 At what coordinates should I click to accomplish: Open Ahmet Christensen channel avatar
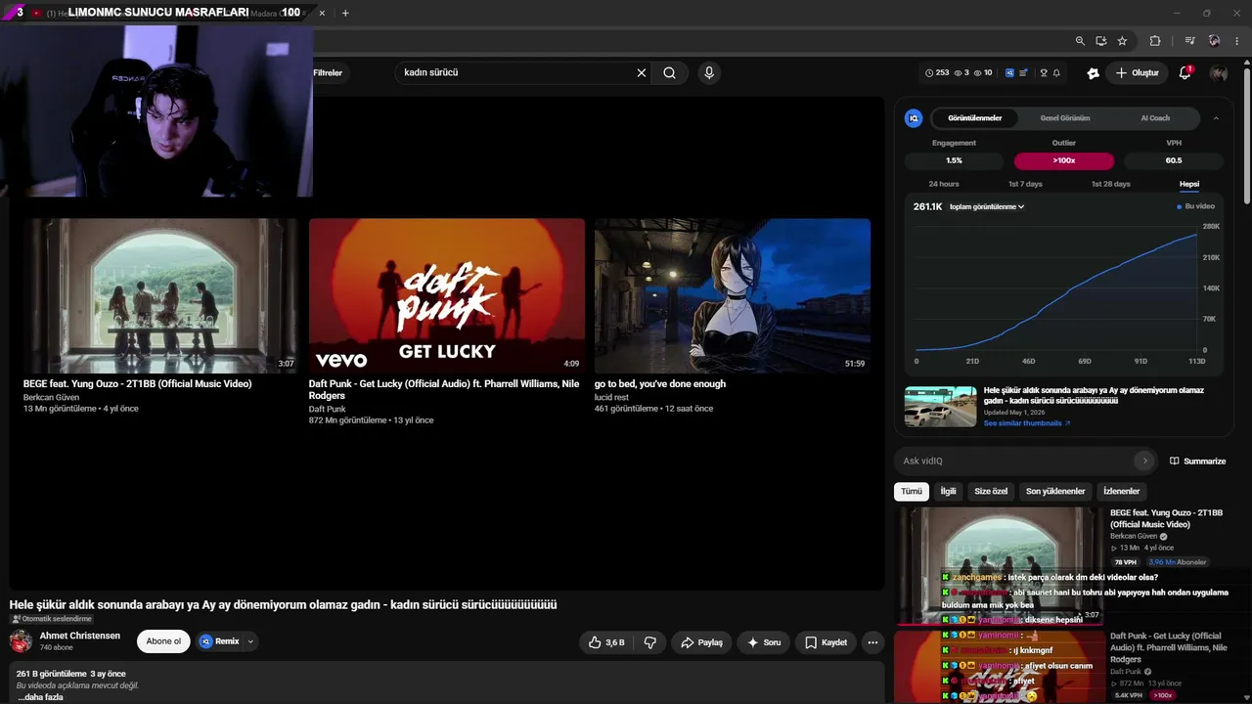point(21,641)
